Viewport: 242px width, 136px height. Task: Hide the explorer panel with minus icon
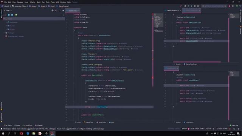pyautogui.click(x=63, y=11)
